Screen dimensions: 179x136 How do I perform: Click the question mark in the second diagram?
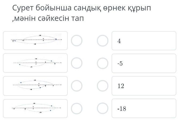coord(55,64)
